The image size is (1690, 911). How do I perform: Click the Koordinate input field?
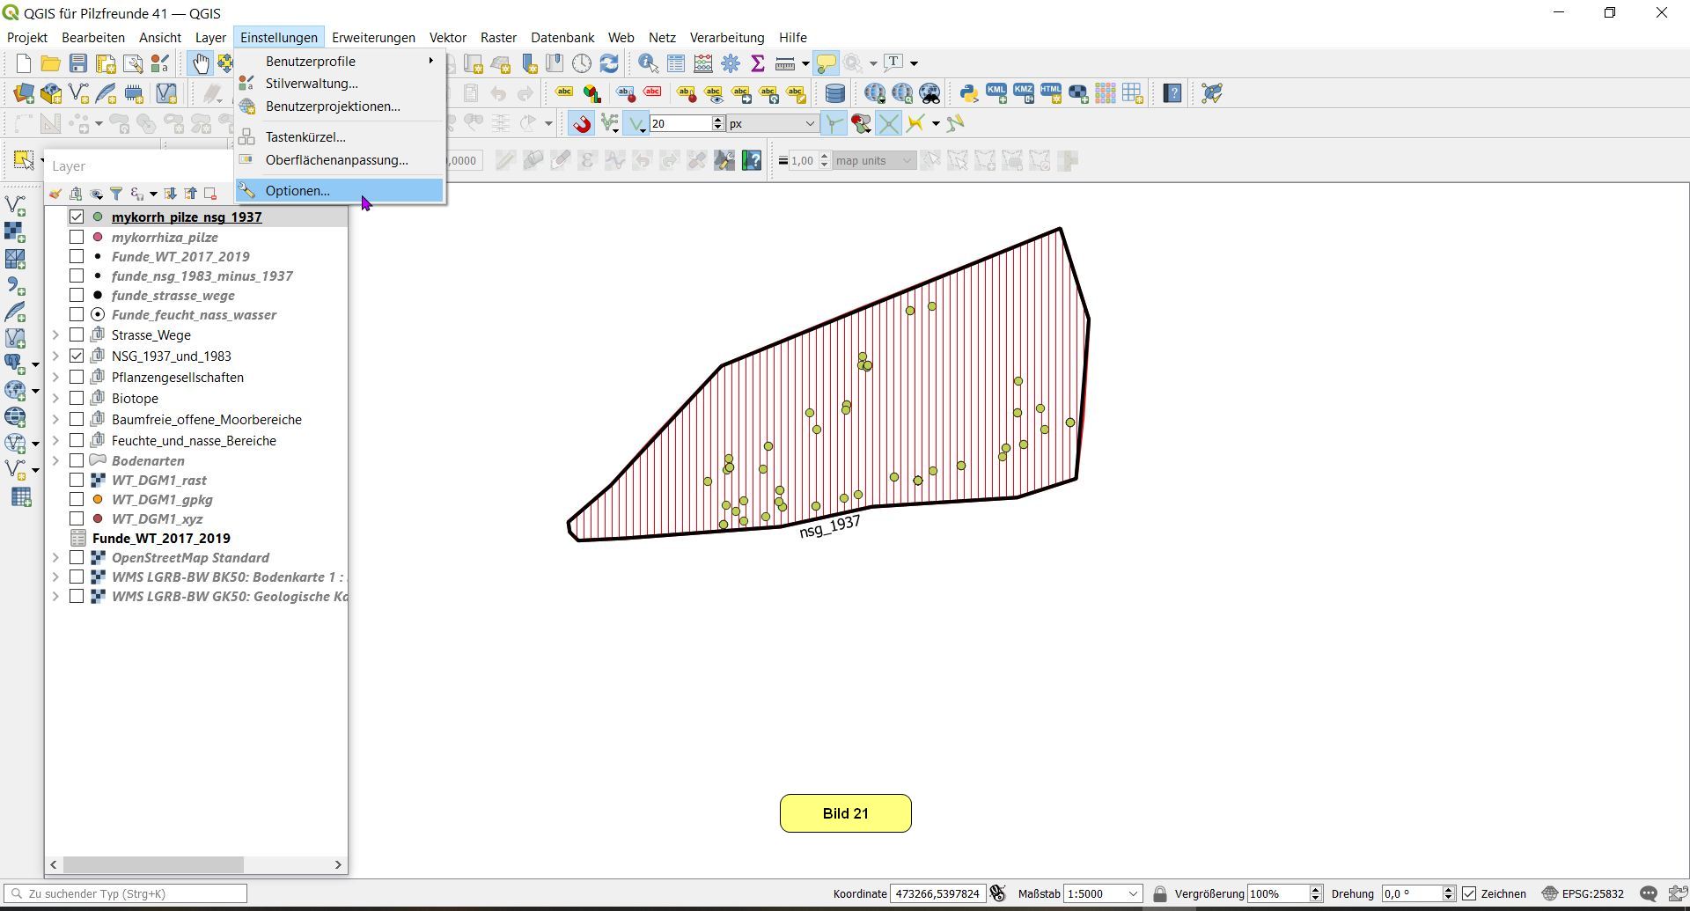(x=937, y=893)
